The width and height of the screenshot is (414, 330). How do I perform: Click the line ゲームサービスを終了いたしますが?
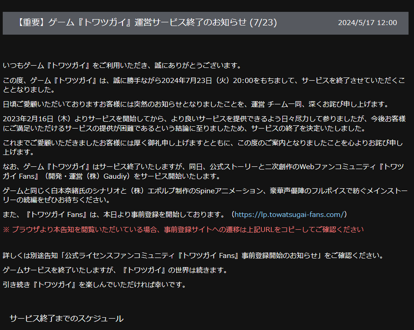[115, 270]
